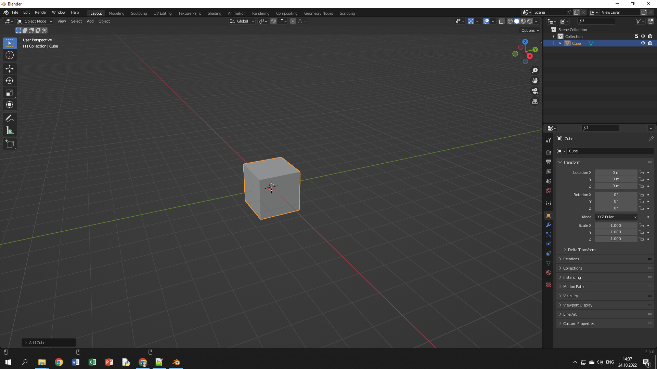
Task: Activate the Scale tool
Action: click(10, 93)
